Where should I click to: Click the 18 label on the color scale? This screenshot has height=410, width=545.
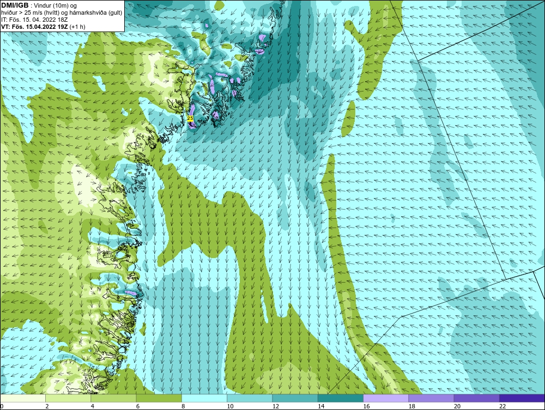[412, 407]
